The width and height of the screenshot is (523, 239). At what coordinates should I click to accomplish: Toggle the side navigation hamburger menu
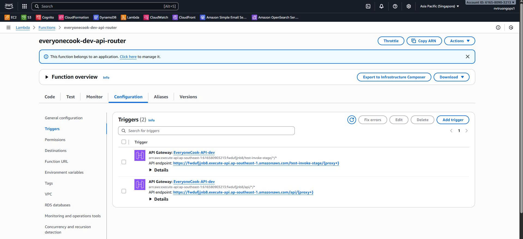8,27
